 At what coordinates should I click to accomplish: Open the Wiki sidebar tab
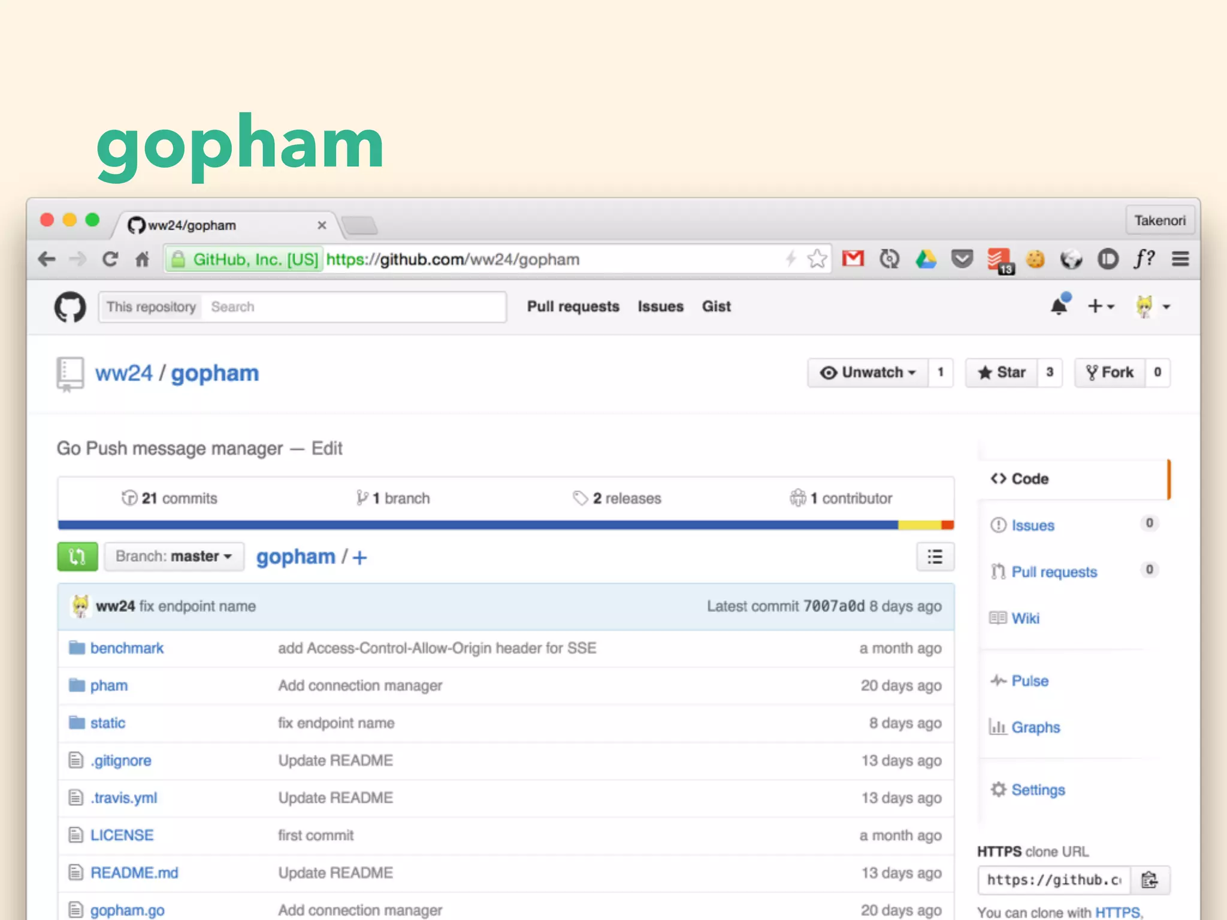(x=1015, y=618)
